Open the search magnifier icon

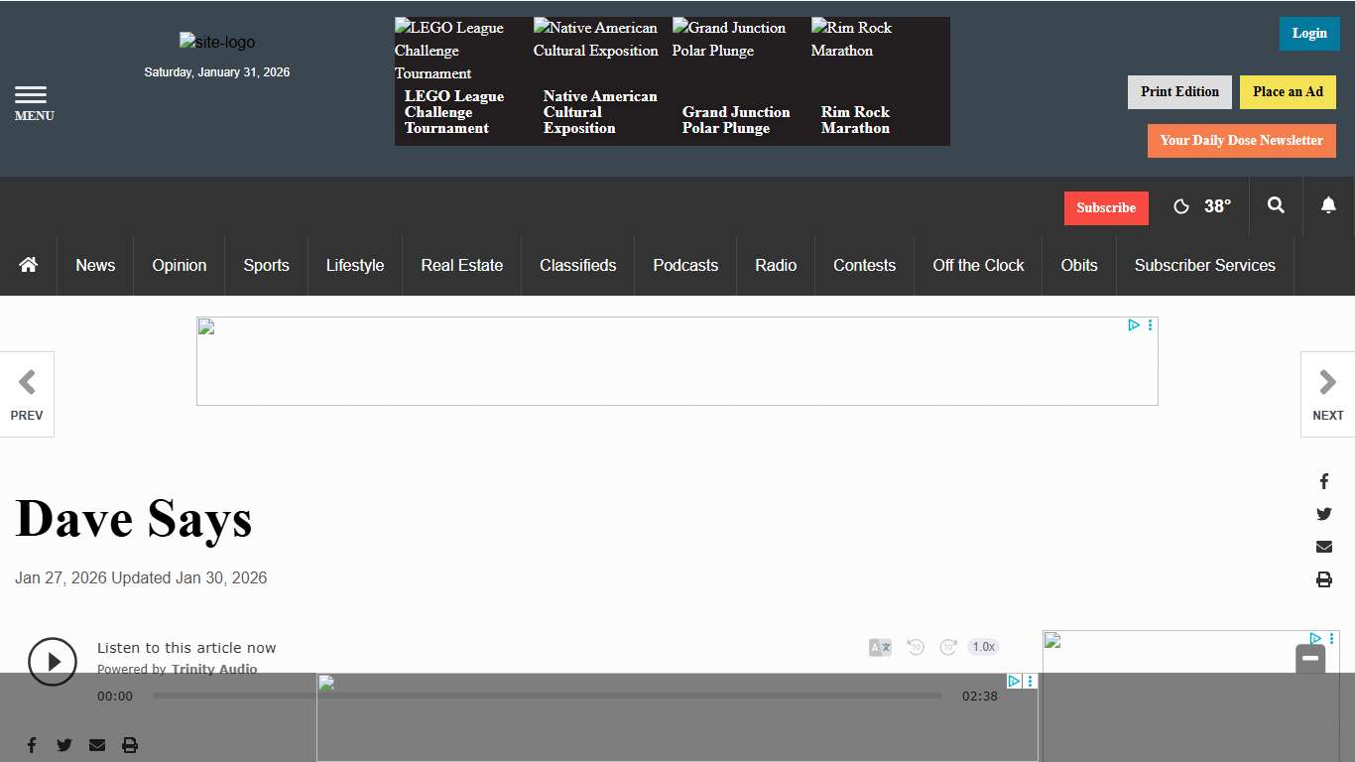(1276, 205)
